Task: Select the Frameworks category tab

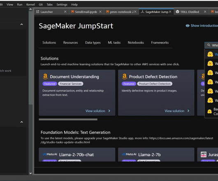Action: [160, 43]
